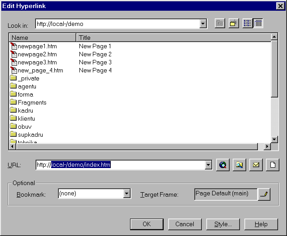Sort by the Name column header
Image resolution: width=287 pixels, height=236 pixels.
coord(43,38)
